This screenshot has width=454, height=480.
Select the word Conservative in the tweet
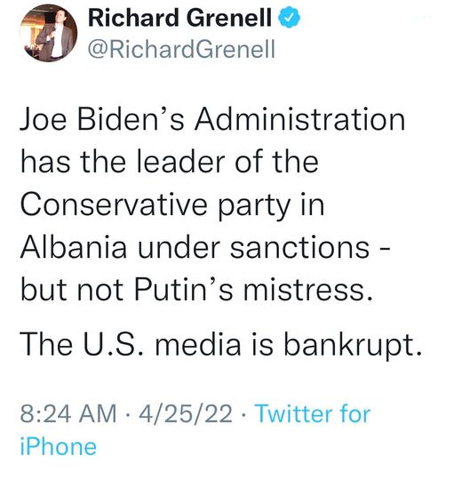114,204
